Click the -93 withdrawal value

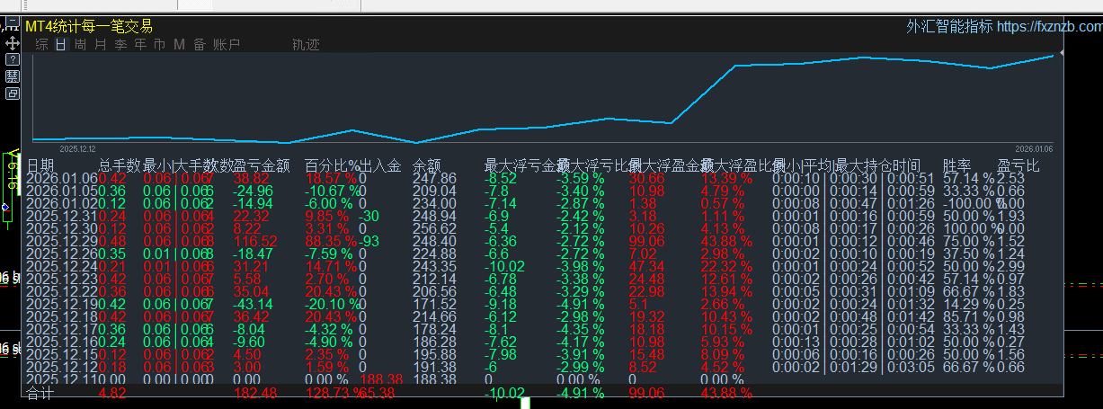pos(369,242)
